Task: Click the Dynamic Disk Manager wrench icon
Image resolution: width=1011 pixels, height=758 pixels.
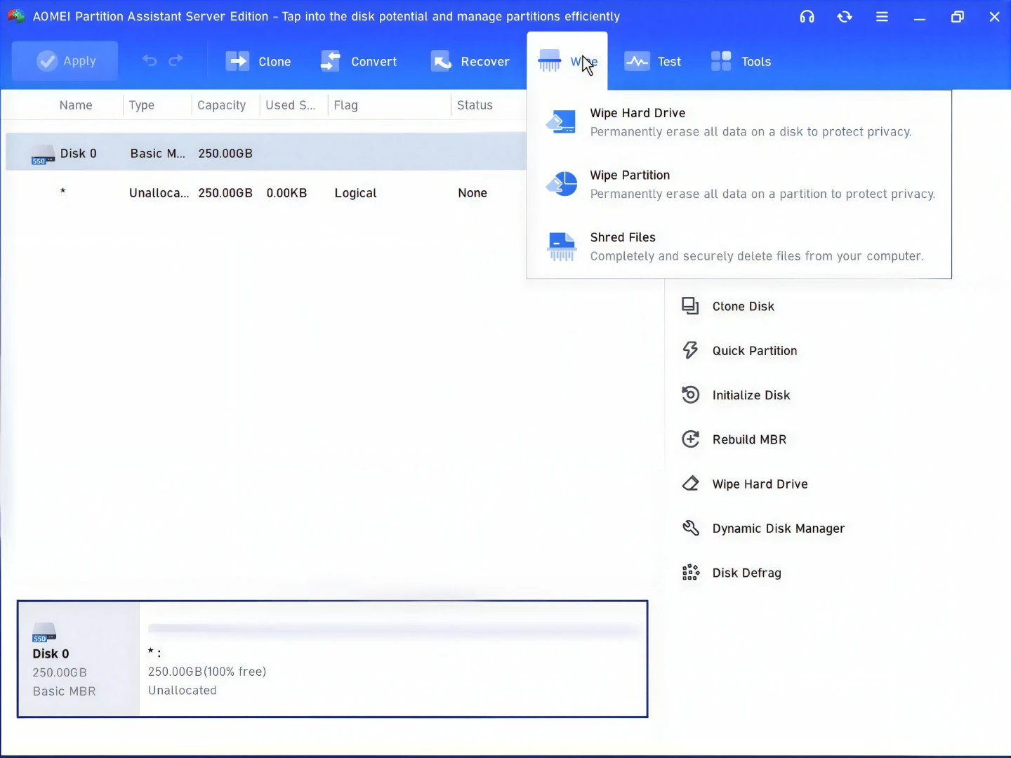Action: [x=690, y=528]
